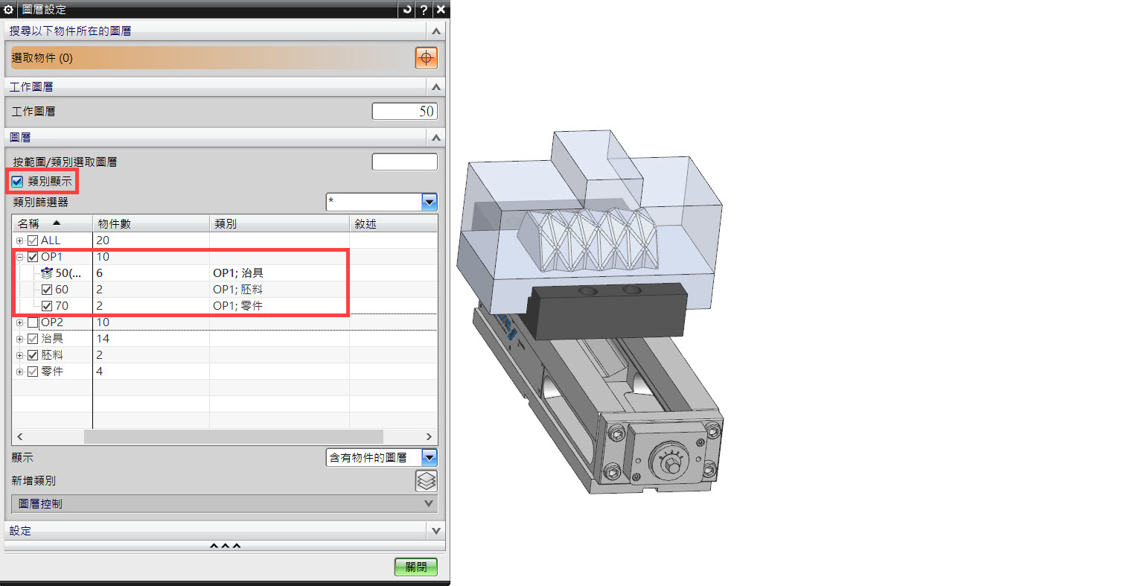The width and height of the screenshot is (1133, 586).
Task: Click the scroll right arrow in layer table
Action: point(429,436)
